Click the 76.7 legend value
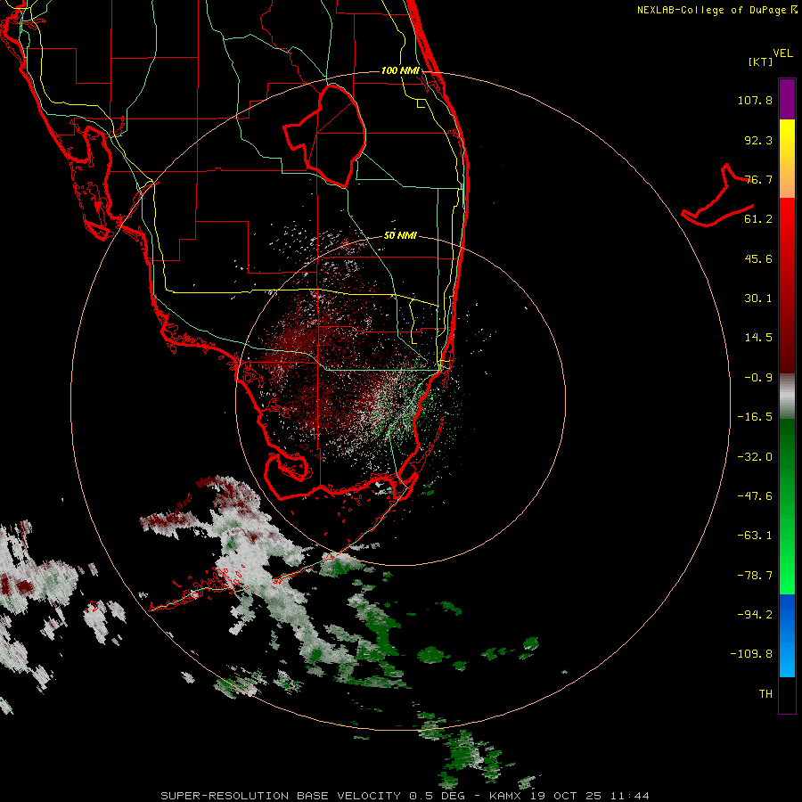Screen dimensions: 802x802 click(758, 179)
